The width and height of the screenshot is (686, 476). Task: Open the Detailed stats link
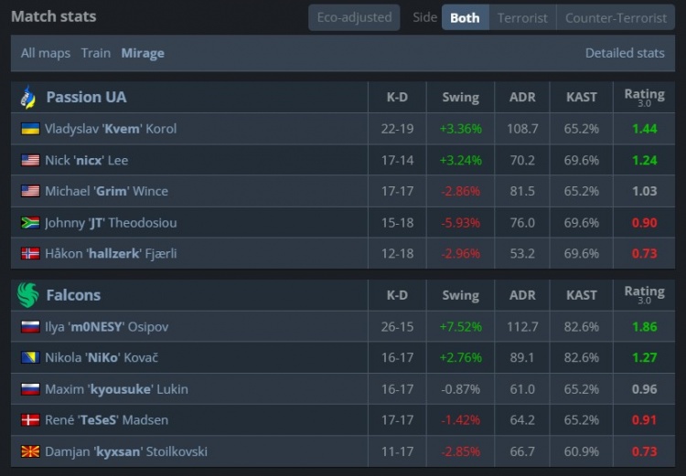point(625,53)
